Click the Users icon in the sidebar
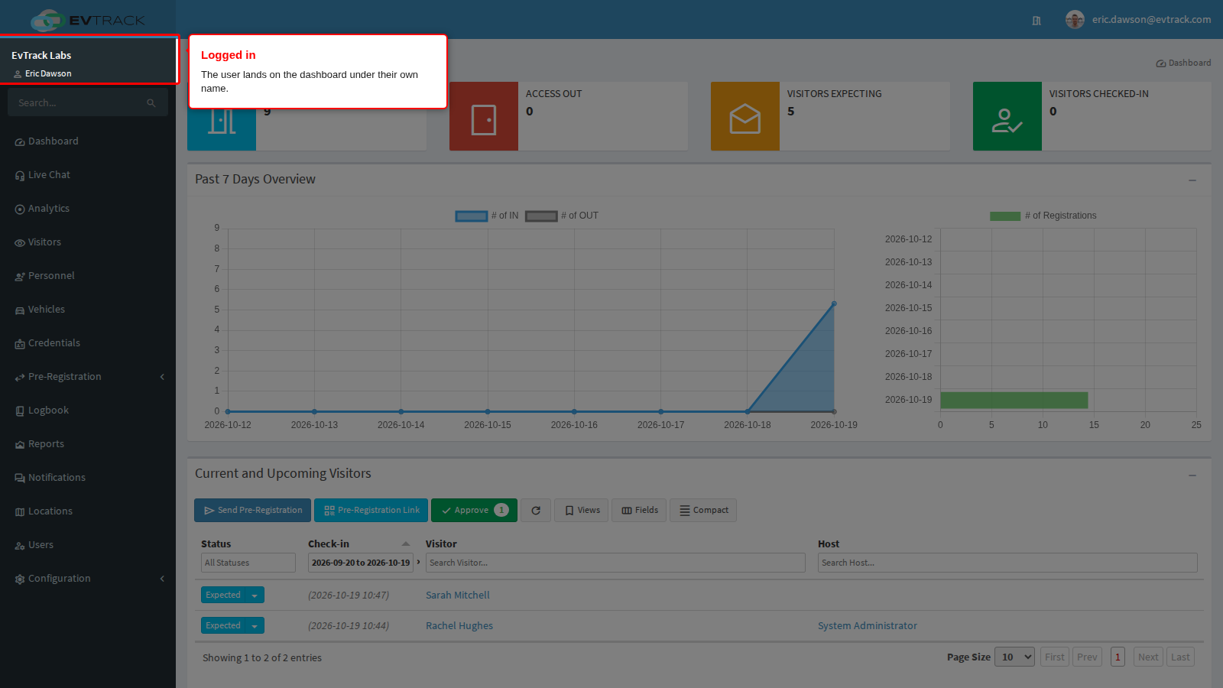The image size is (1223, 688). click(20, 546)
